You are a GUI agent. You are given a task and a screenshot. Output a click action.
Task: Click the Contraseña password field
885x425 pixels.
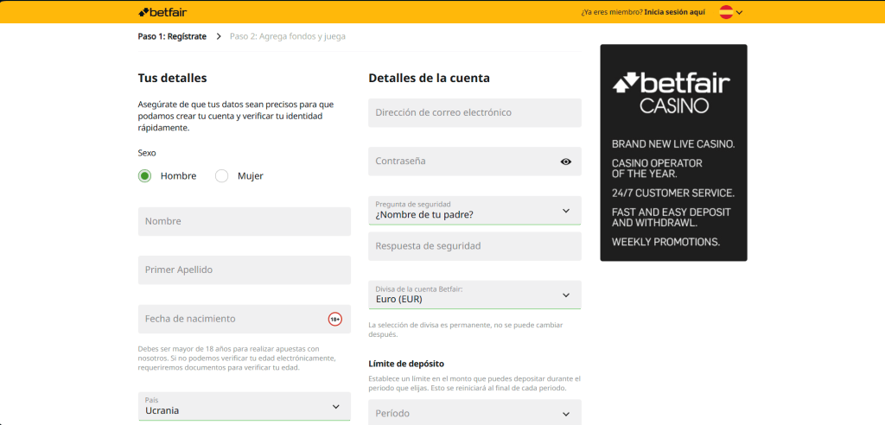click(474, 162)
